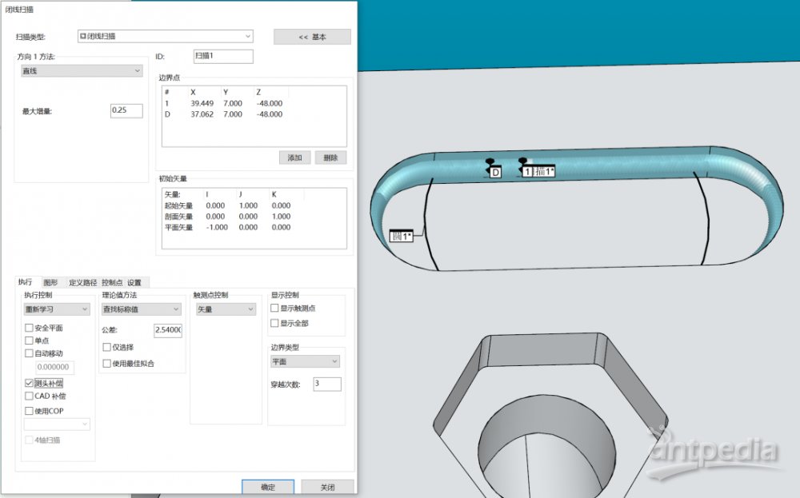Switch to the 图形 tab
The image size is (800, 498).
tap(50, 282)
